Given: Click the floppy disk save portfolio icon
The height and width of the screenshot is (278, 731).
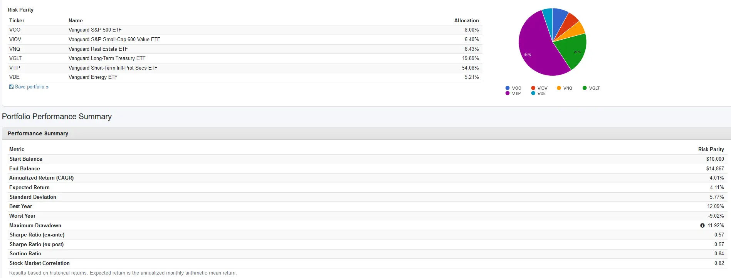Looking at the screenshot, I should coord(11,87).
